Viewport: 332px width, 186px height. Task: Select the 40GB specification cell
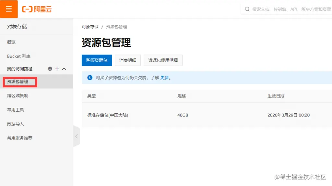tap(183, 115)
